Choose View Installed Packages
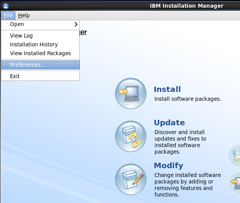240x203 pixels. (40, 53)
